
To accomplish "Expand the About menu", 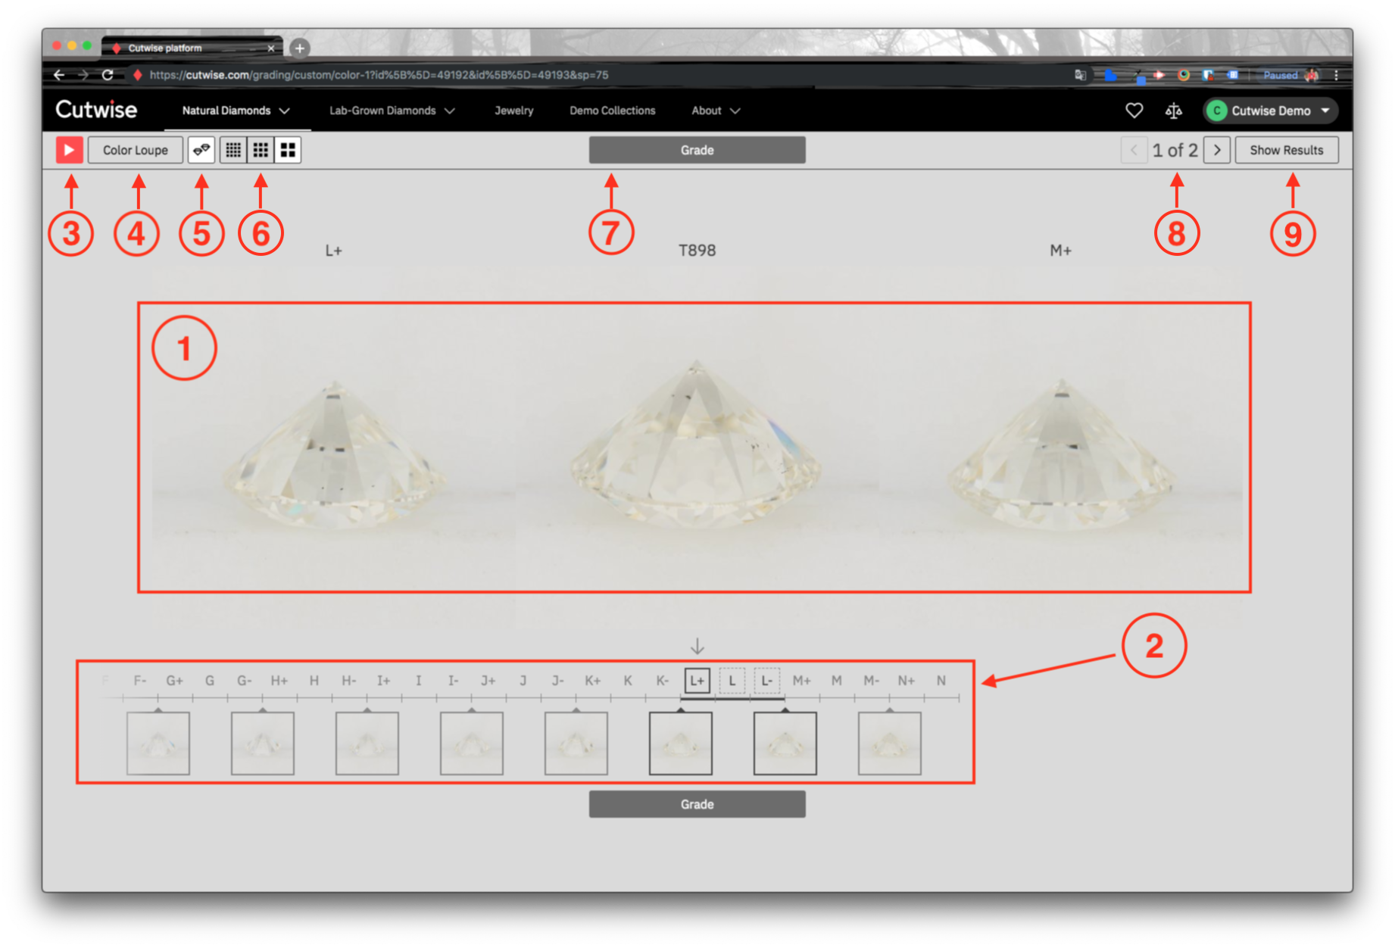I will [716, 111].
